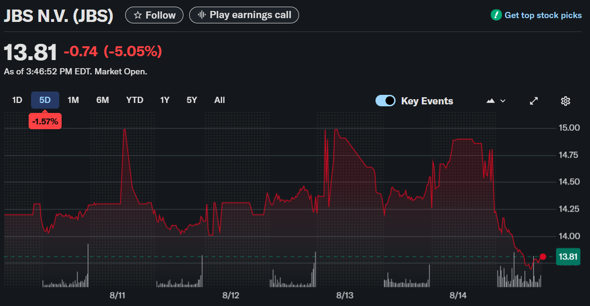The height and width of the screenshot is (306, 590).
Task: Select the All time range
Action: pyautogui.click(x=220, y=100)
